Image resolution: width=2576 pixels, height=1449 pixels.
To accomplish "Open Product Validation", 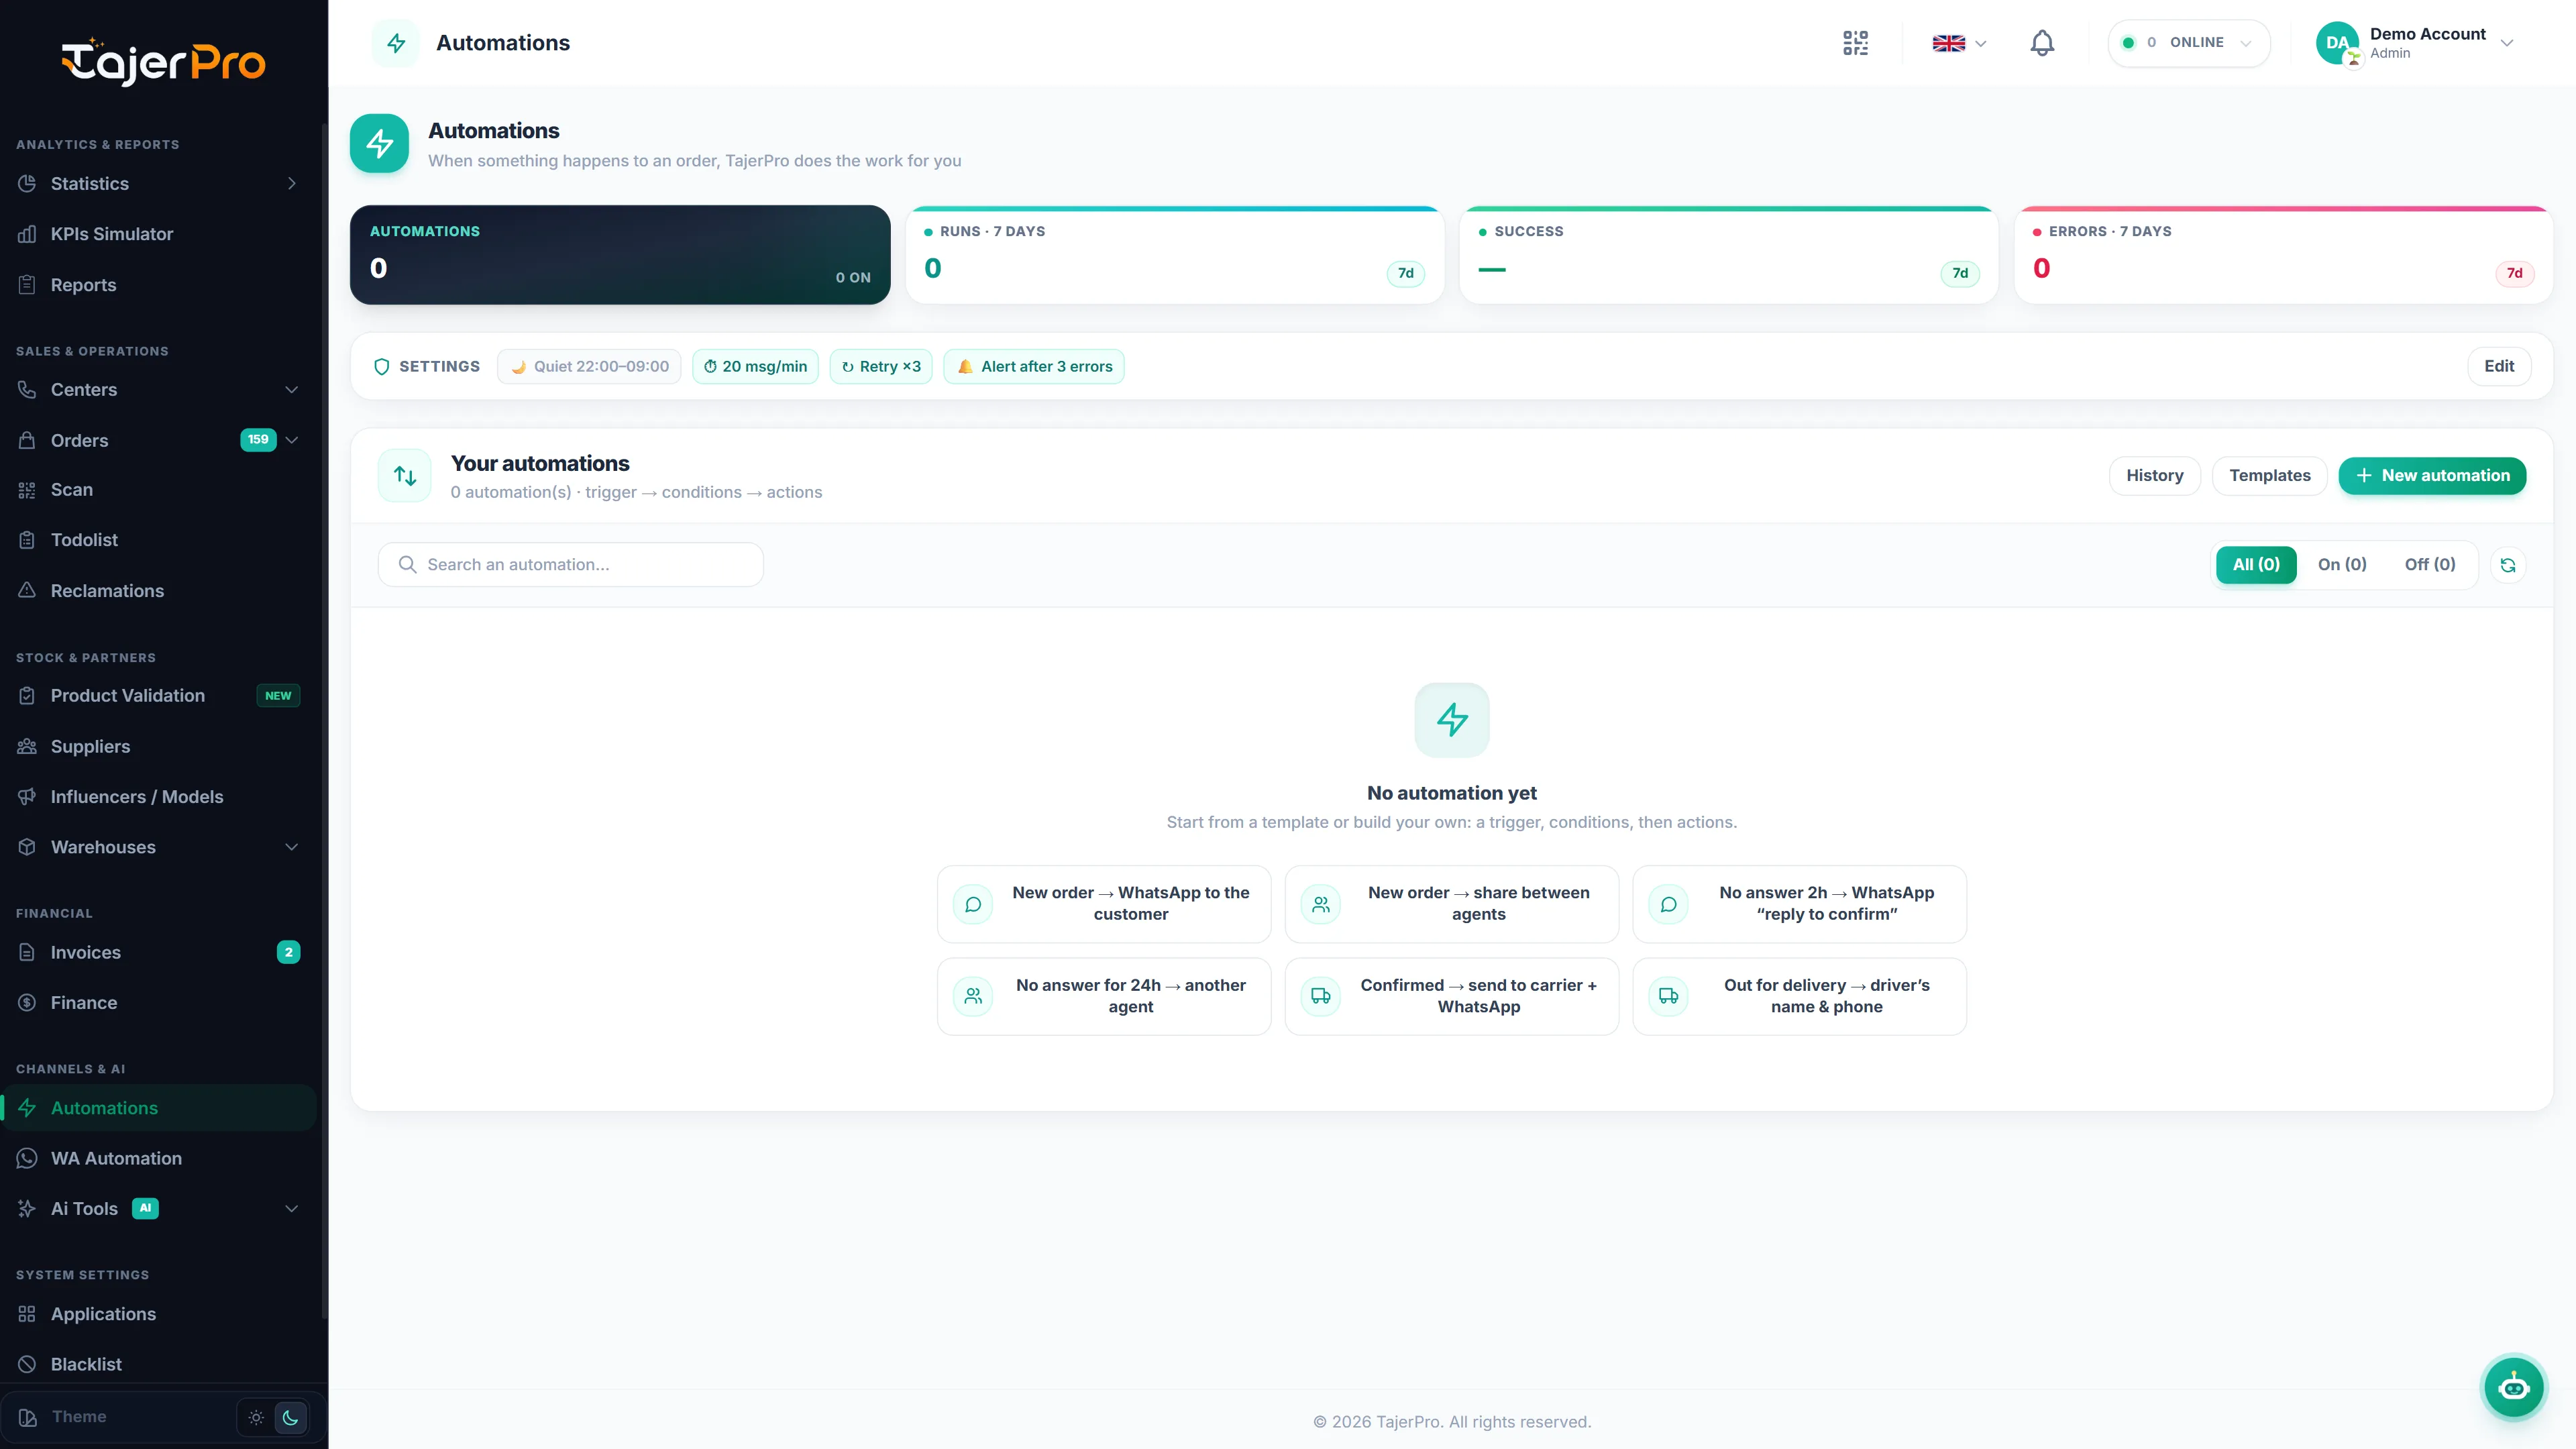I will [x=158, y=696].
